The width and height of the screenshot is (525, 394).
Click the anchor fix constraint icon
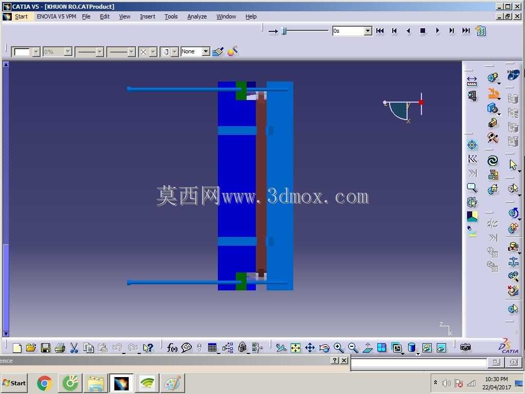[513, 261]
